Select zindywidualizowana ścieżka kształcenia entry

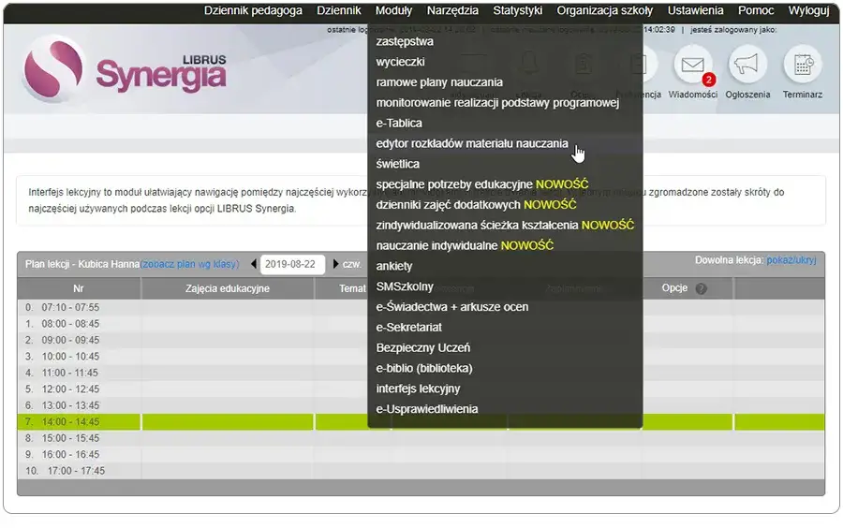coord(505,225)
